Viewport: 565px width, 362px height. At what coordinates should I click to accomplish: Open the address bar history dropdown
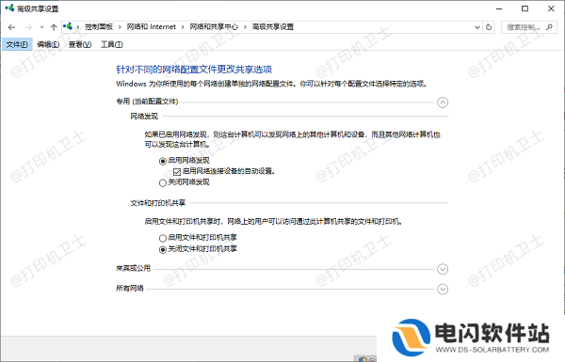pyautogui.click(x=477, y=27)
